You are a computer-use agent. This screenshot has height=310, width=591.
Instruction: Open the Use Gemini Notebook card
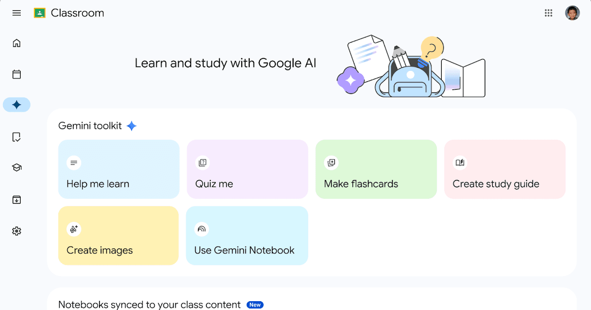click(247, 236)
